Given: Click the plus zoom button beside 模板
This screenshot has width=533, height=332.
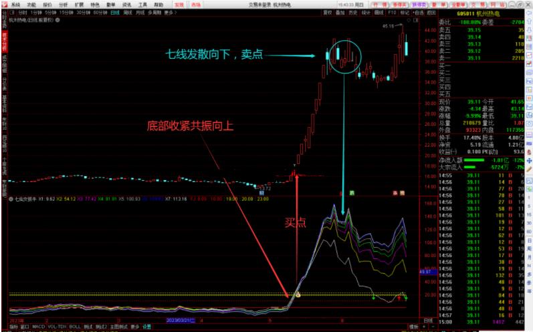Looking at the screenshot, I should [x=424, y=327].
